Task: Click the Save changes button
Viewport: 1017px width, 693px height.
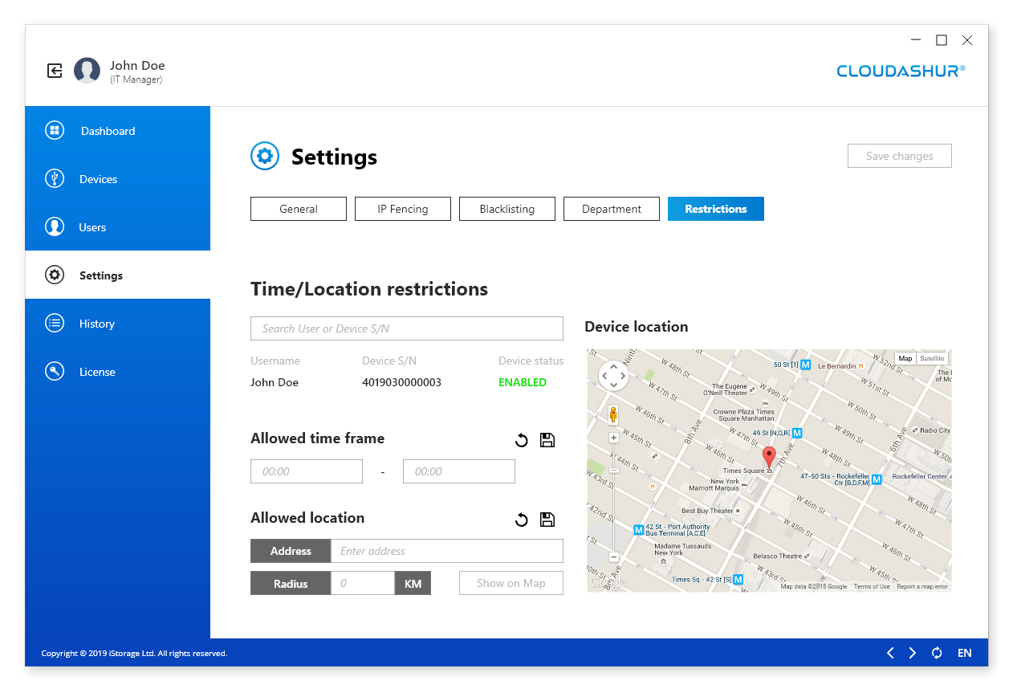Action: click(x=900, y=156)
